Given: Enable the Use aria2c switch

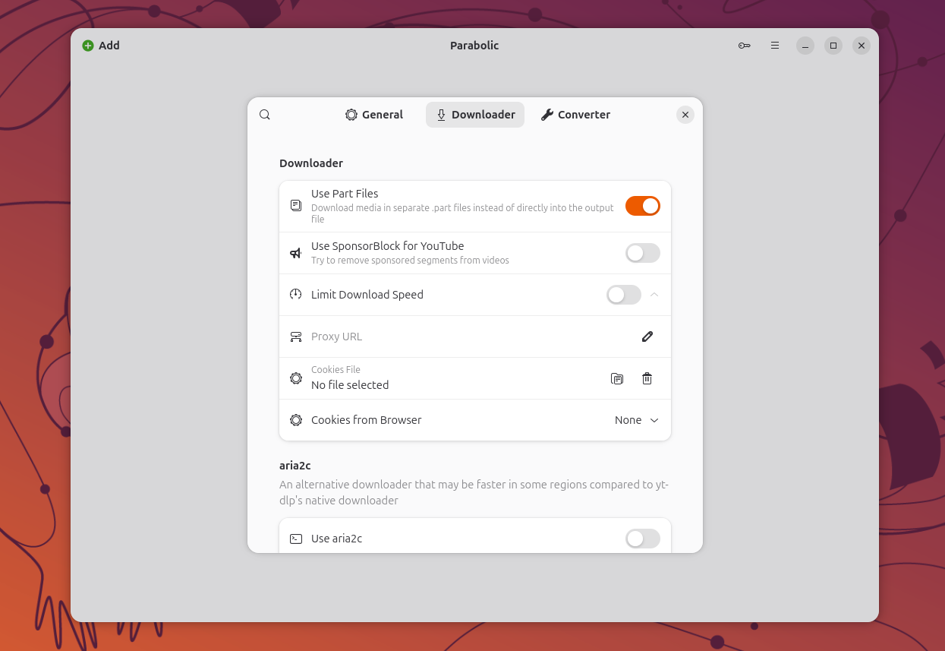Looking at the screenshot, I should click(x=643, y=539).
